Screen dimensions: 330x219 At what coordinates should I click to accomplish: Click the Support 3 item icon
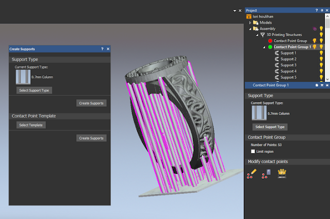pyautogui.click(x=277, y=65)
